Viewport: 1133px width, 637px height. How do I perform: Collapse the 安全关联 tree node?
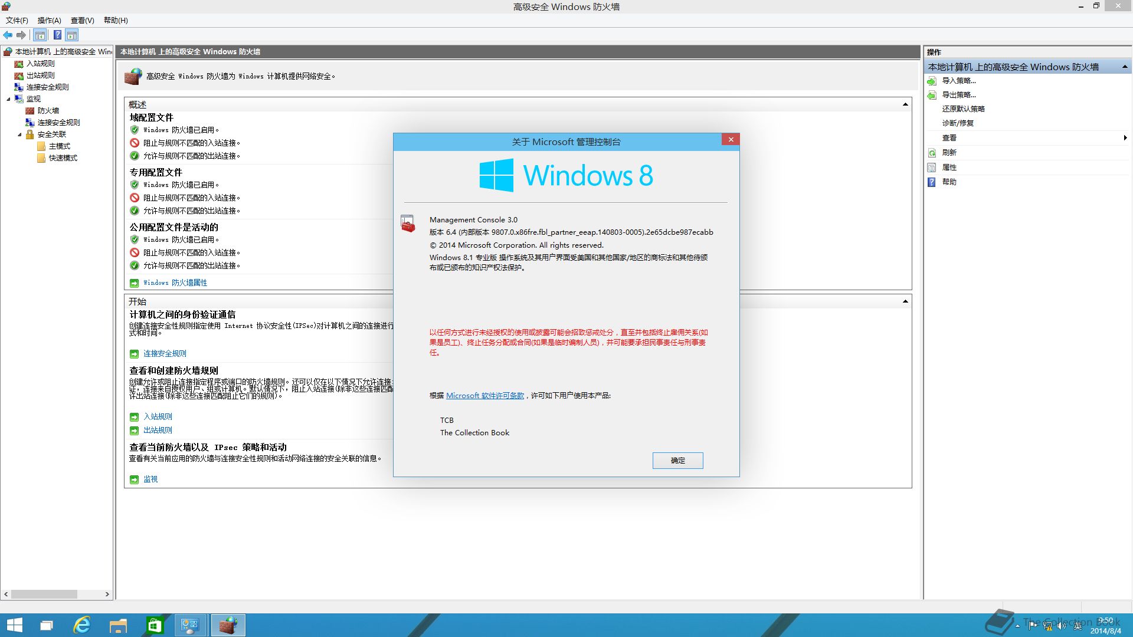coord(19,134)
